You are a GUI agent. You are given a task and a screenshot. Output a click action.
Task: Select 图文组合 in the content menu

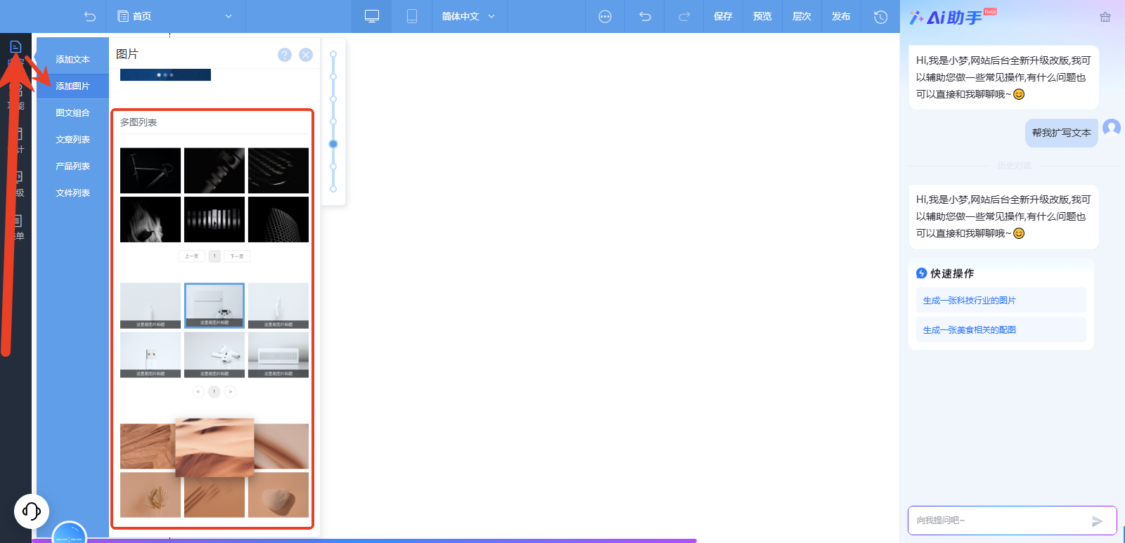[x=73, y=113]
